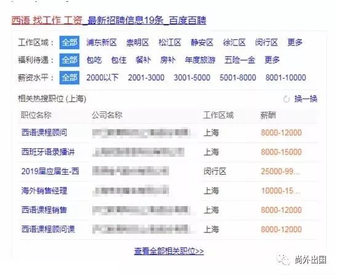Select 全部 filter in 薪资水平 row
Screen dimensions: 337x275
(x=69, y=78)
